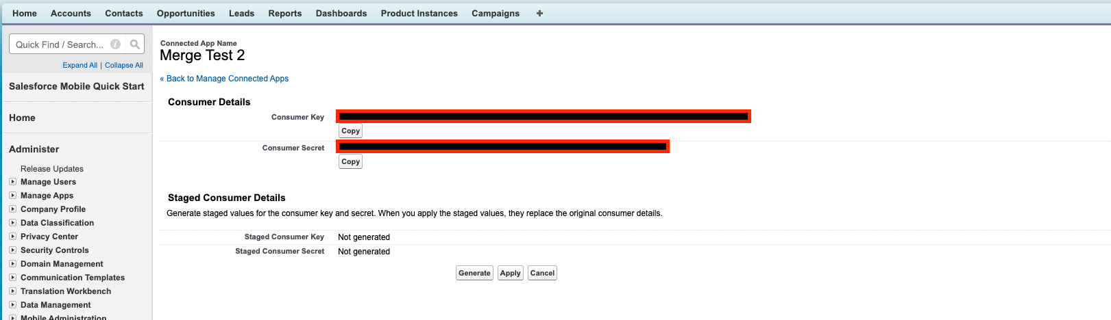Click the Domain Management sidebar label
Screen dimensions: 1111x320
pyautogui.click(x=62, y=264)
